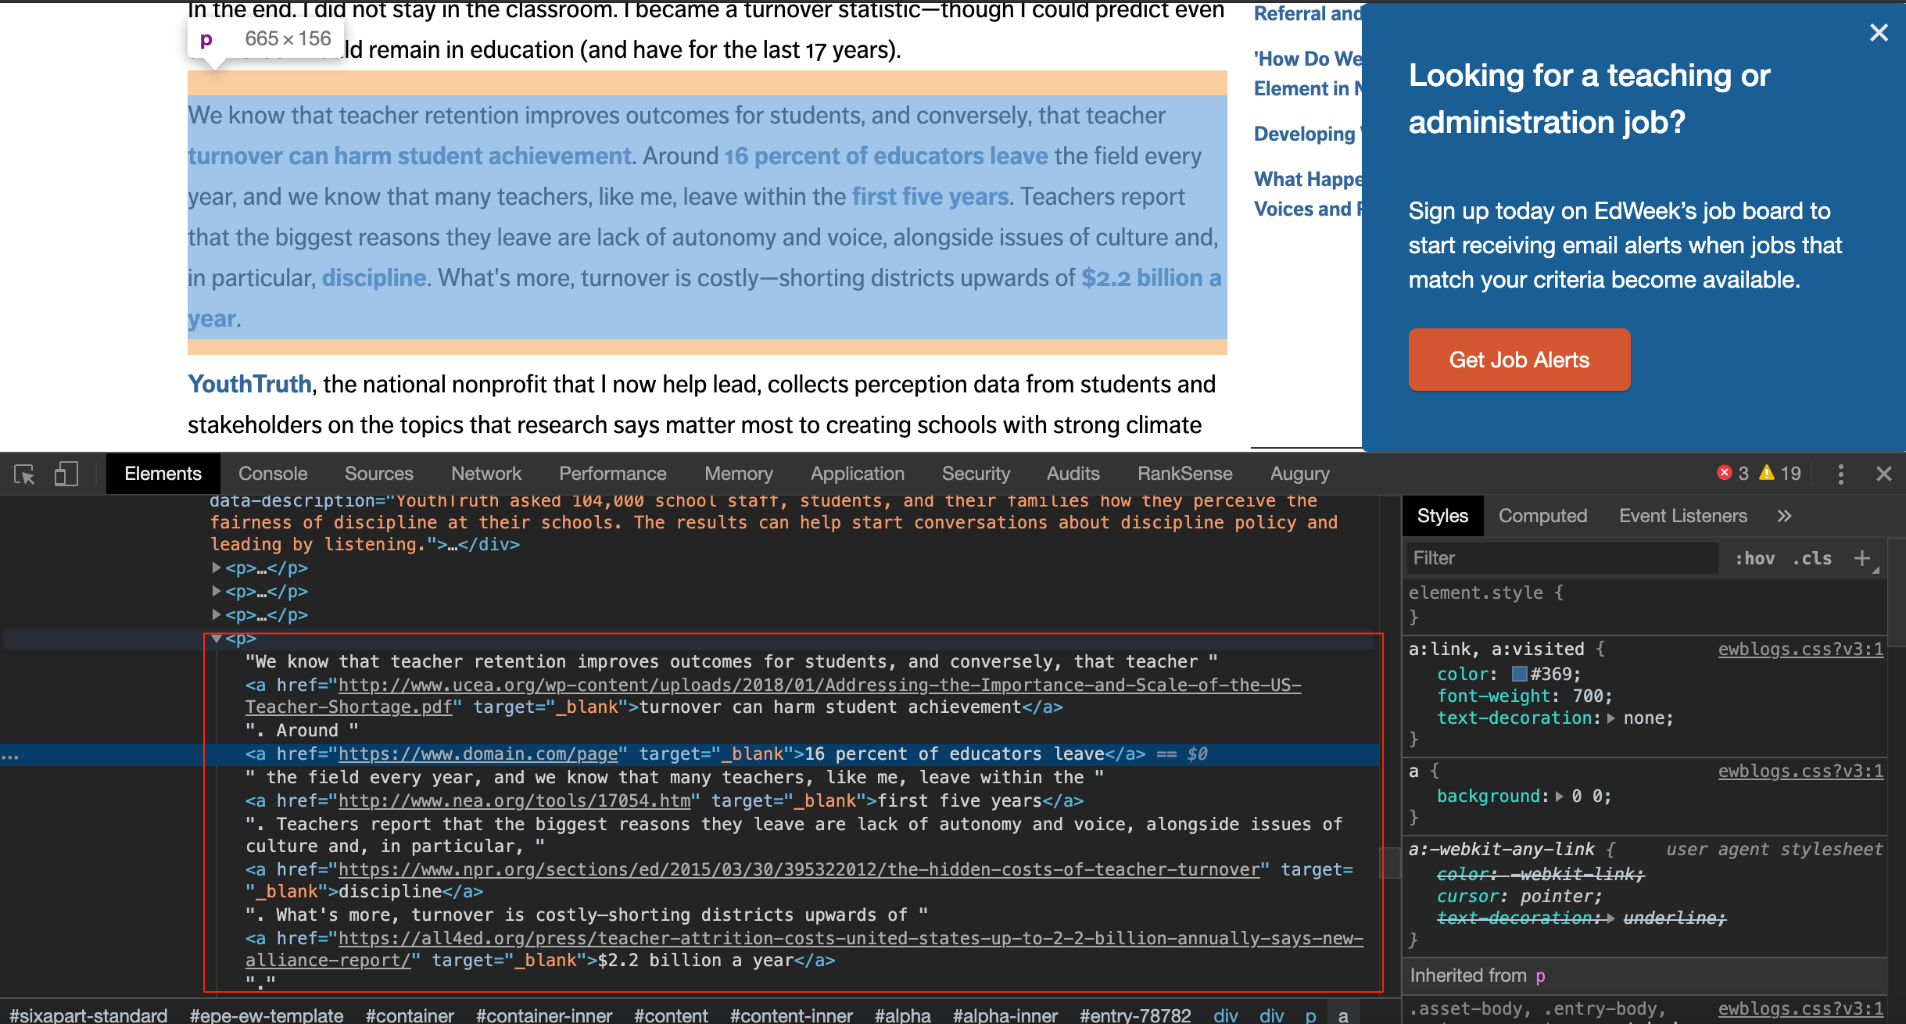
Task: Open the YouthTruth article link
Action: [x=249, y=384]
